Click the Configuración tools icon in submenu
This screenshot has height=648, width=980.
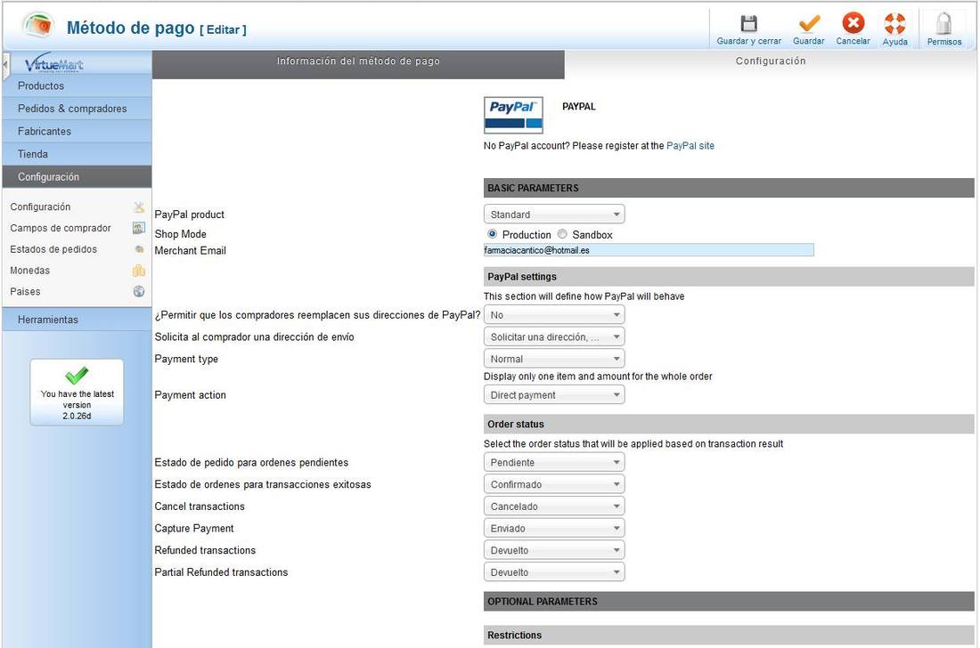coord(139,207)
